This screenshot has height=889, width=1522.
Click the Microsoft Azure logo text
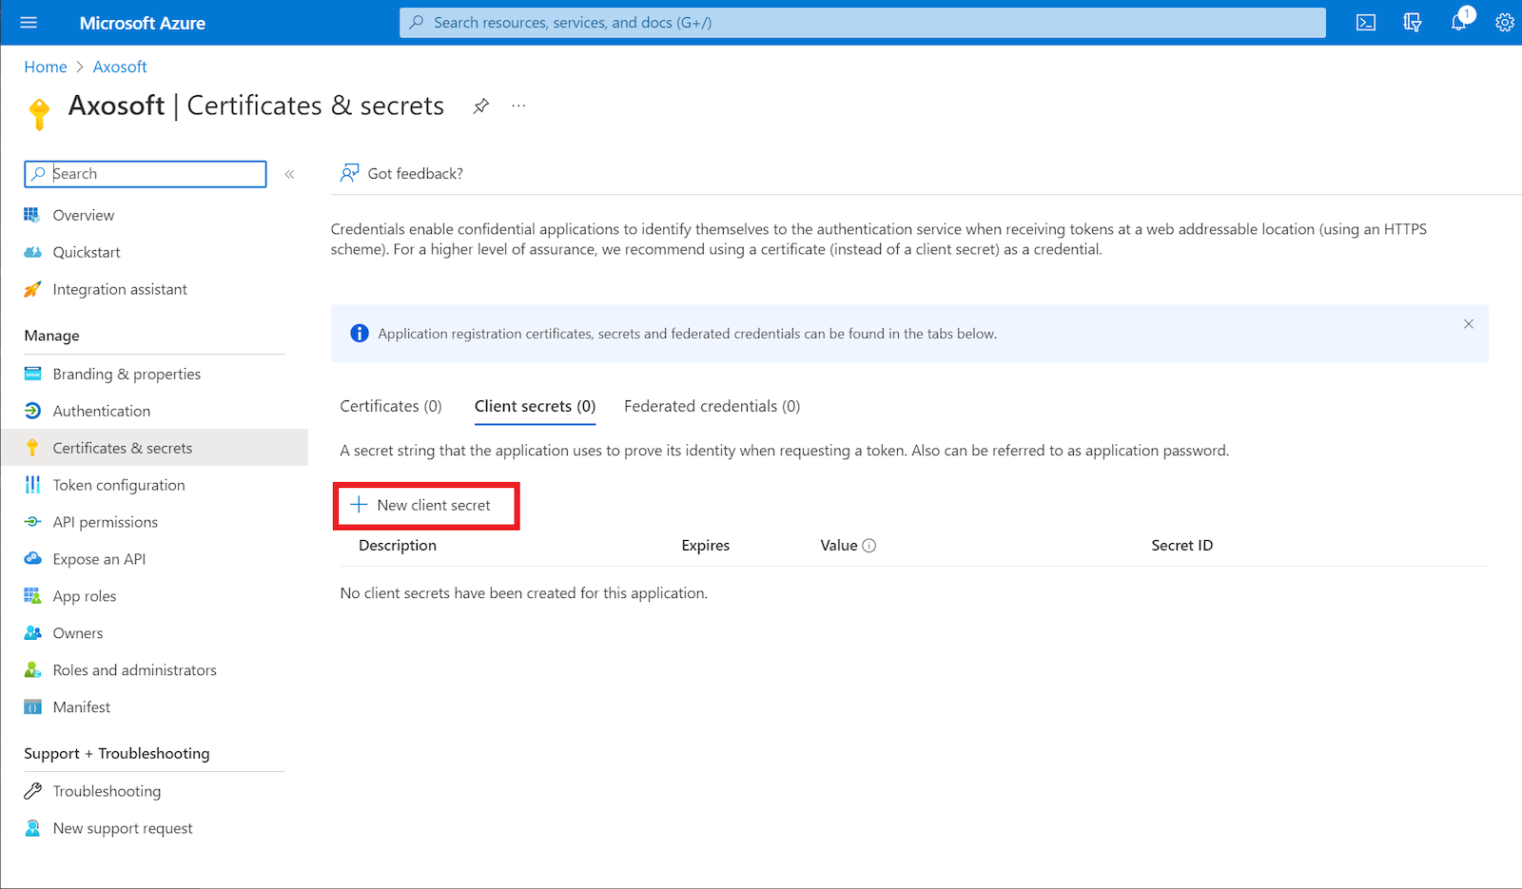(x=143, y=23)
